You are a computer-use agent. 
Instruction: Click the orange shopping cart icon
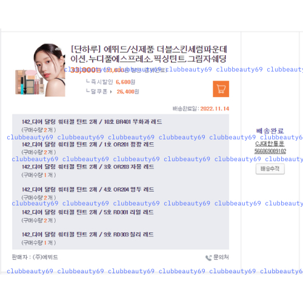pos(221,89)
